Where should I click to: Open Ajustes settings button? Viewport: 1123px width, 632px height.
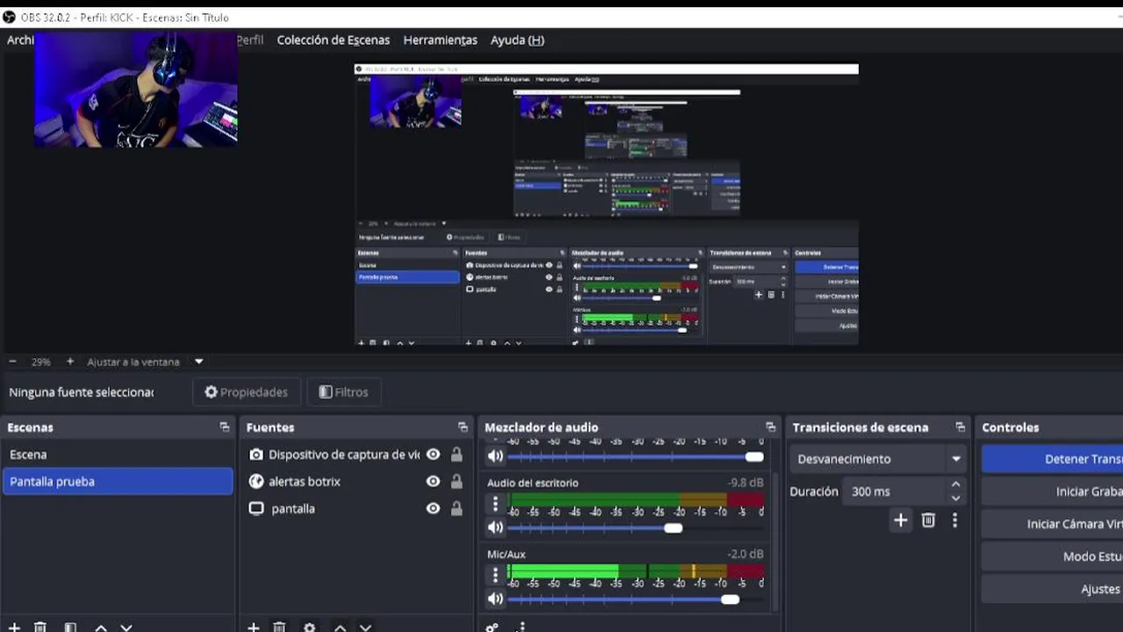(1052, 589)
